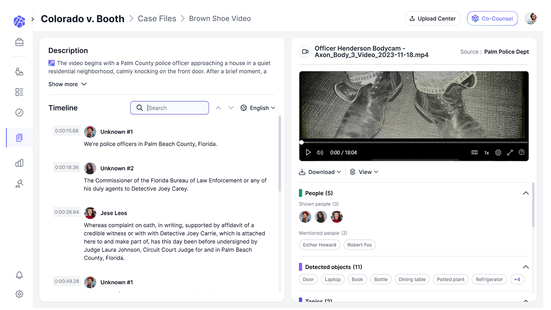Image resolution: width=551 pixels, height=310 pixels.
Task: Play the bodycam video
Action: click(x=308, y=153)
